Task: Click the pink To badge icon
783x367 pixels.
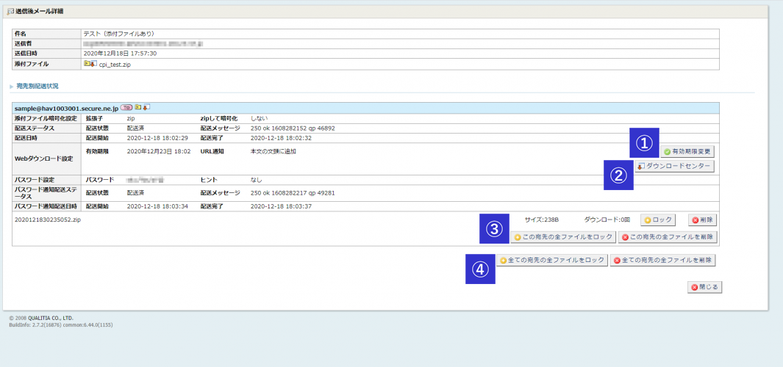Action: click(x=126, y=107)
